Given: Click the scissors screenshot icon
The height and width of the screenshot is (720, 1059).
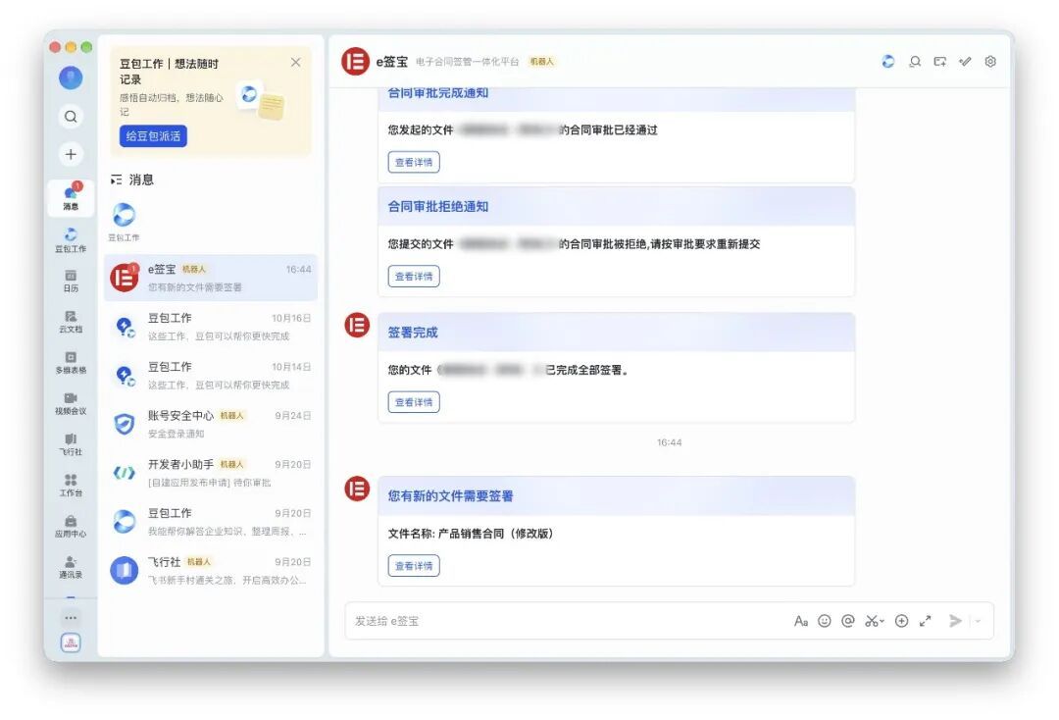Looking at the screenshot, I should [x=874, y=621].
